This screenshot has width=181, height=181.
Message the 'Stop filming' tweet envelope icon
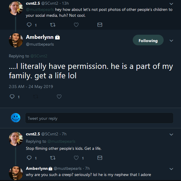click(100, 158)
